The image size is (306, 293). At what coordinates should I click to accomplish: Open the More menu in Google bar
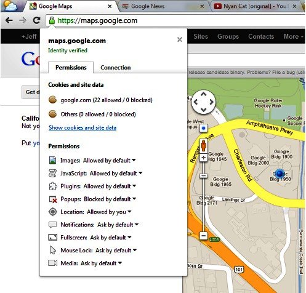point(293,36)
